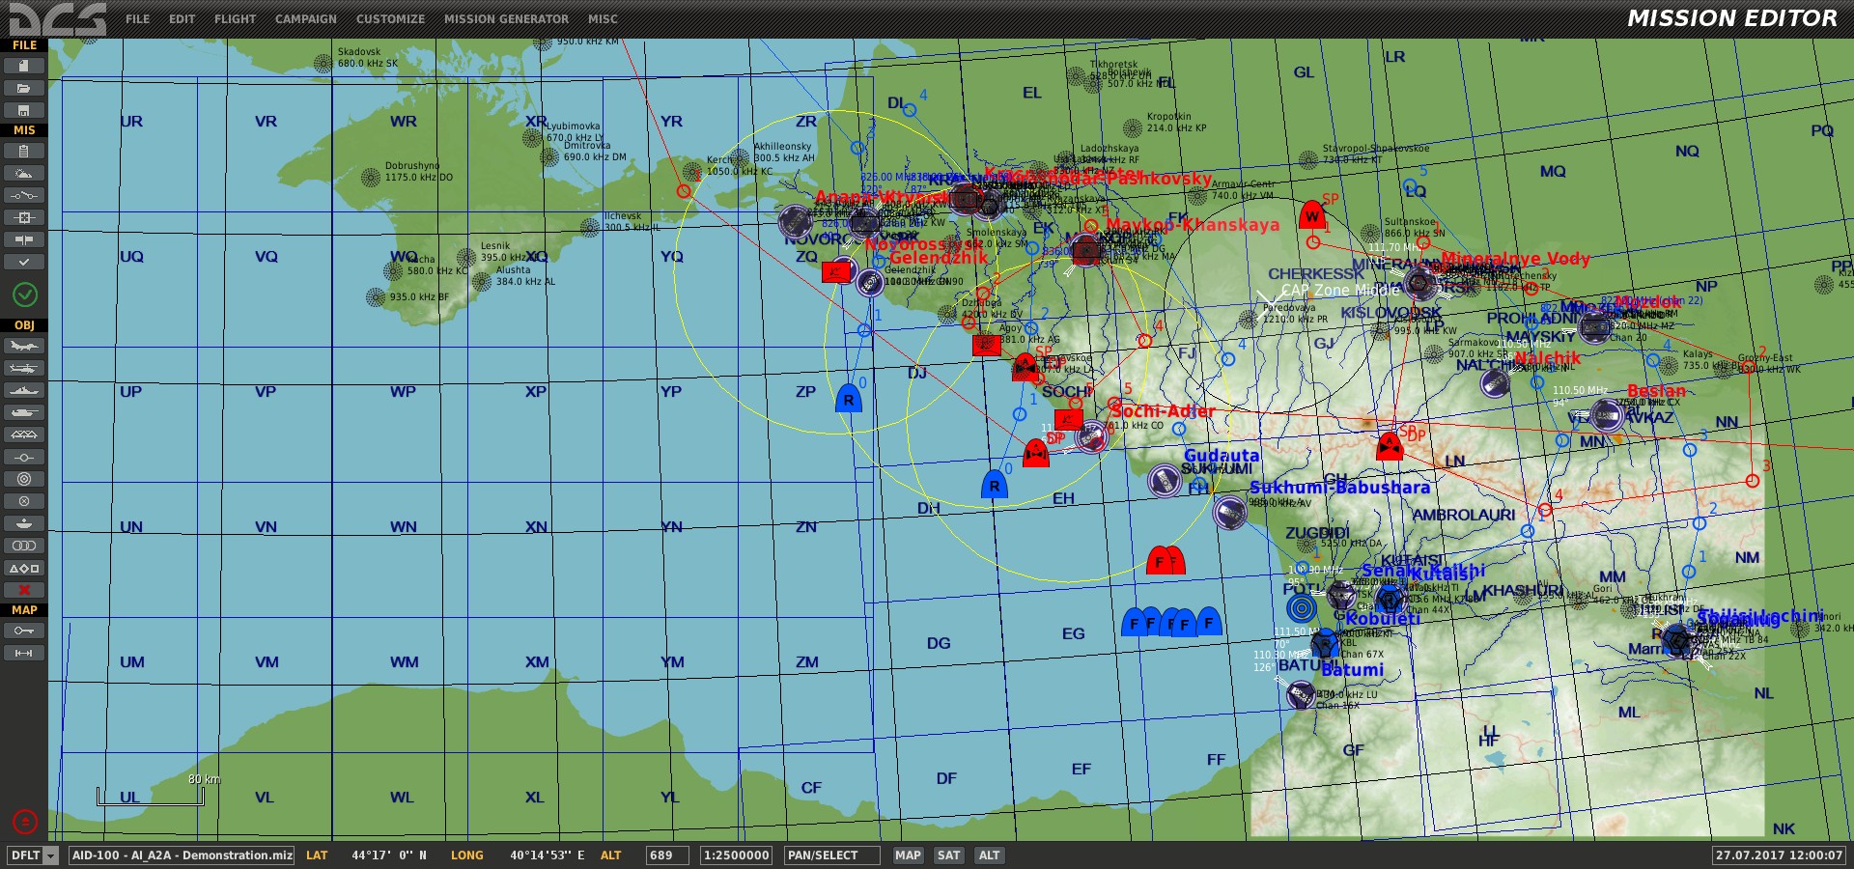Activate the distance ruler measuring tool

[x=24, y=653]
